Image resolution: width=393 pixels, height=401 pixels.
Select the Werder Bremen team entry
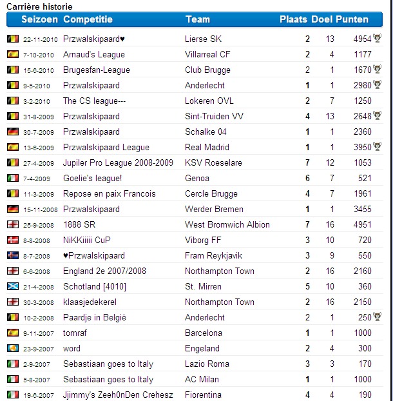point(214,210)
